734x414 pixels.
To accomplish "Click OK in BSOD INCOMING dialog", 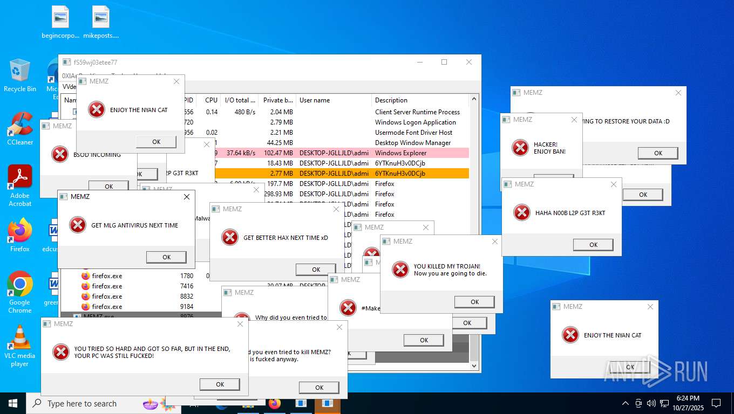I will tap(108, 186).
